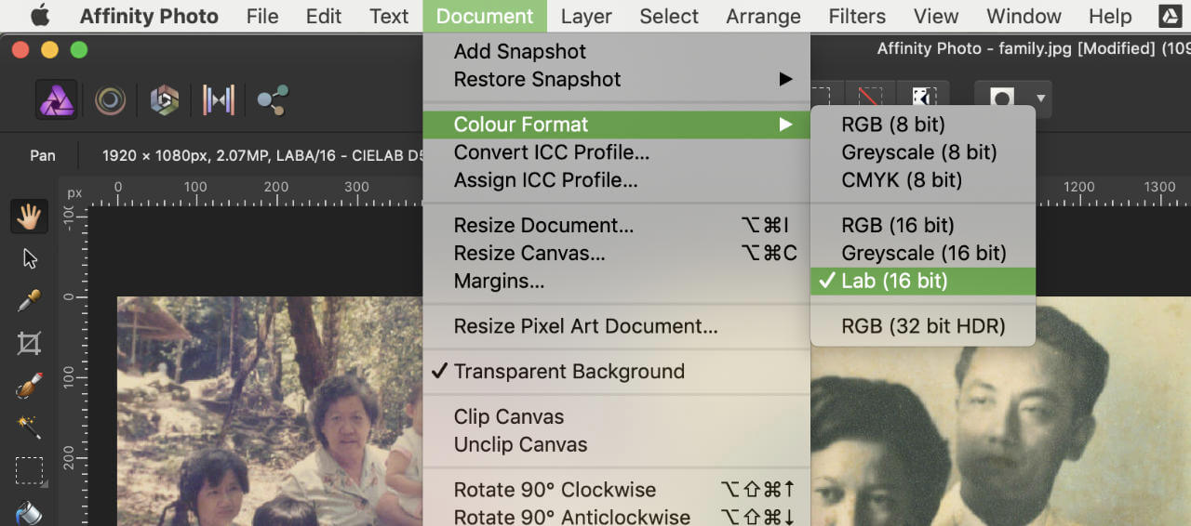Expand the Restore Snapshot submenu

(616, 80)
